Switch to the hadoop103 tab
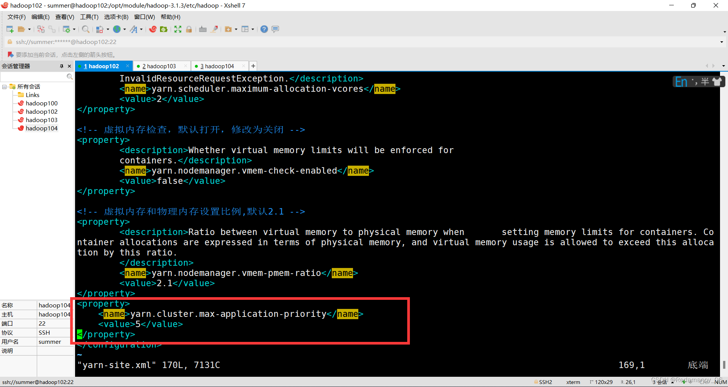Screen dimensions: 728x387 pyautogui.click(x=159, y=66)
